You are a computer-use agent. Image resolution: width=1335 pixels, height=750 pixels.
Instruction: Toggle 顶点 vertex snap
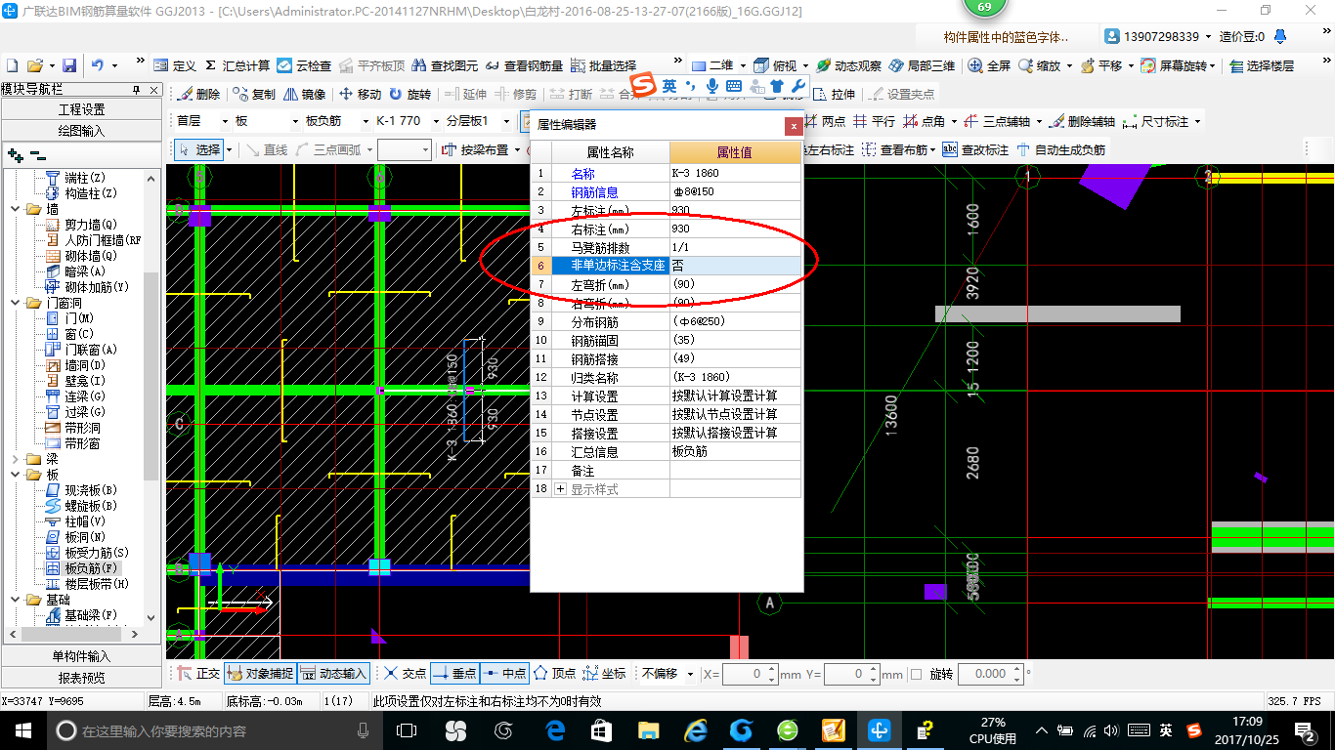click(x=554, y=674)
